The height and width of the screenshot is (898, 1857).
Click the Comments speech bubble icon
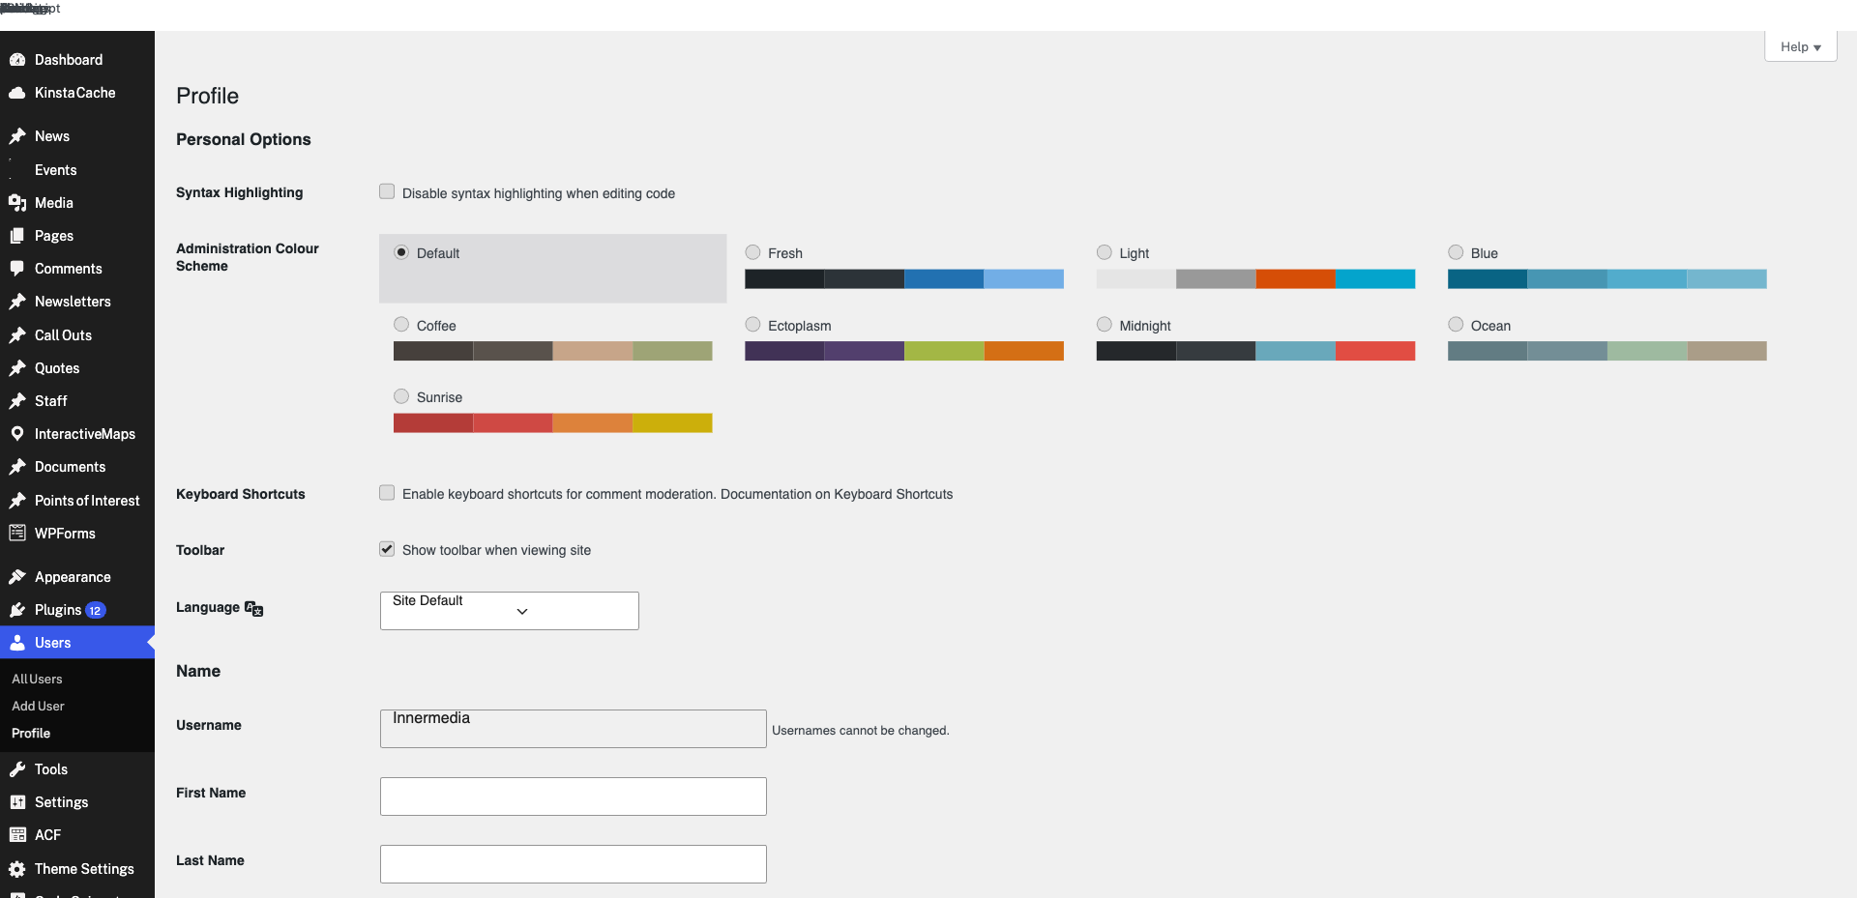point(17,269)
